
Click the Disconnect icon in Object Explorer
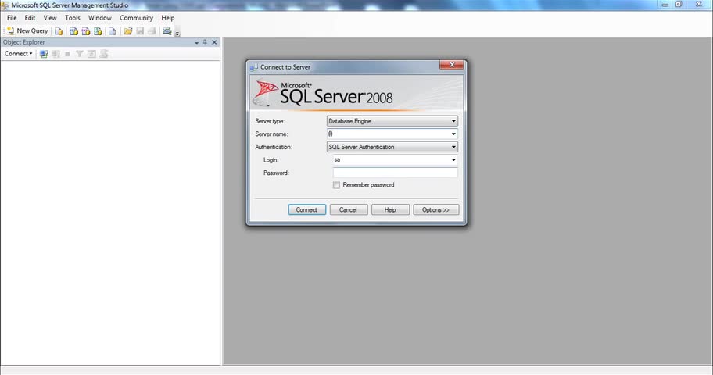[56, 54]
